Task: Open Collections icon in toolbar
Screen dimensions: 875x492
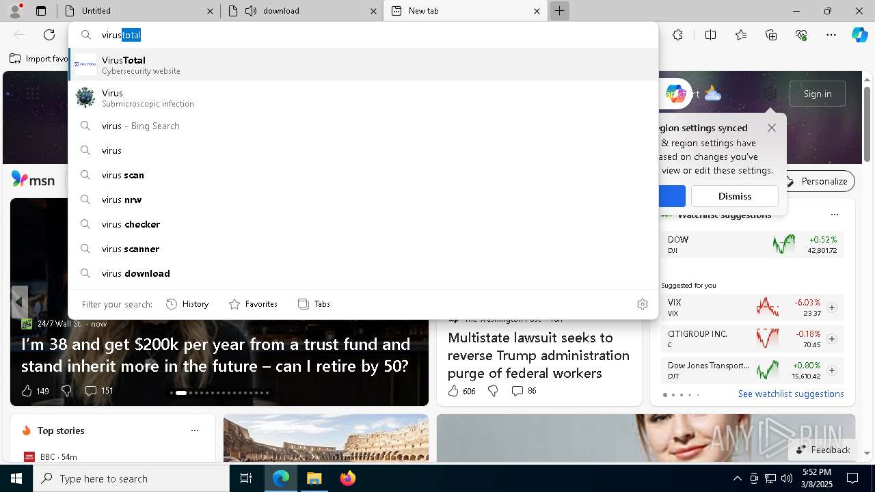Action: coord(771,35)
